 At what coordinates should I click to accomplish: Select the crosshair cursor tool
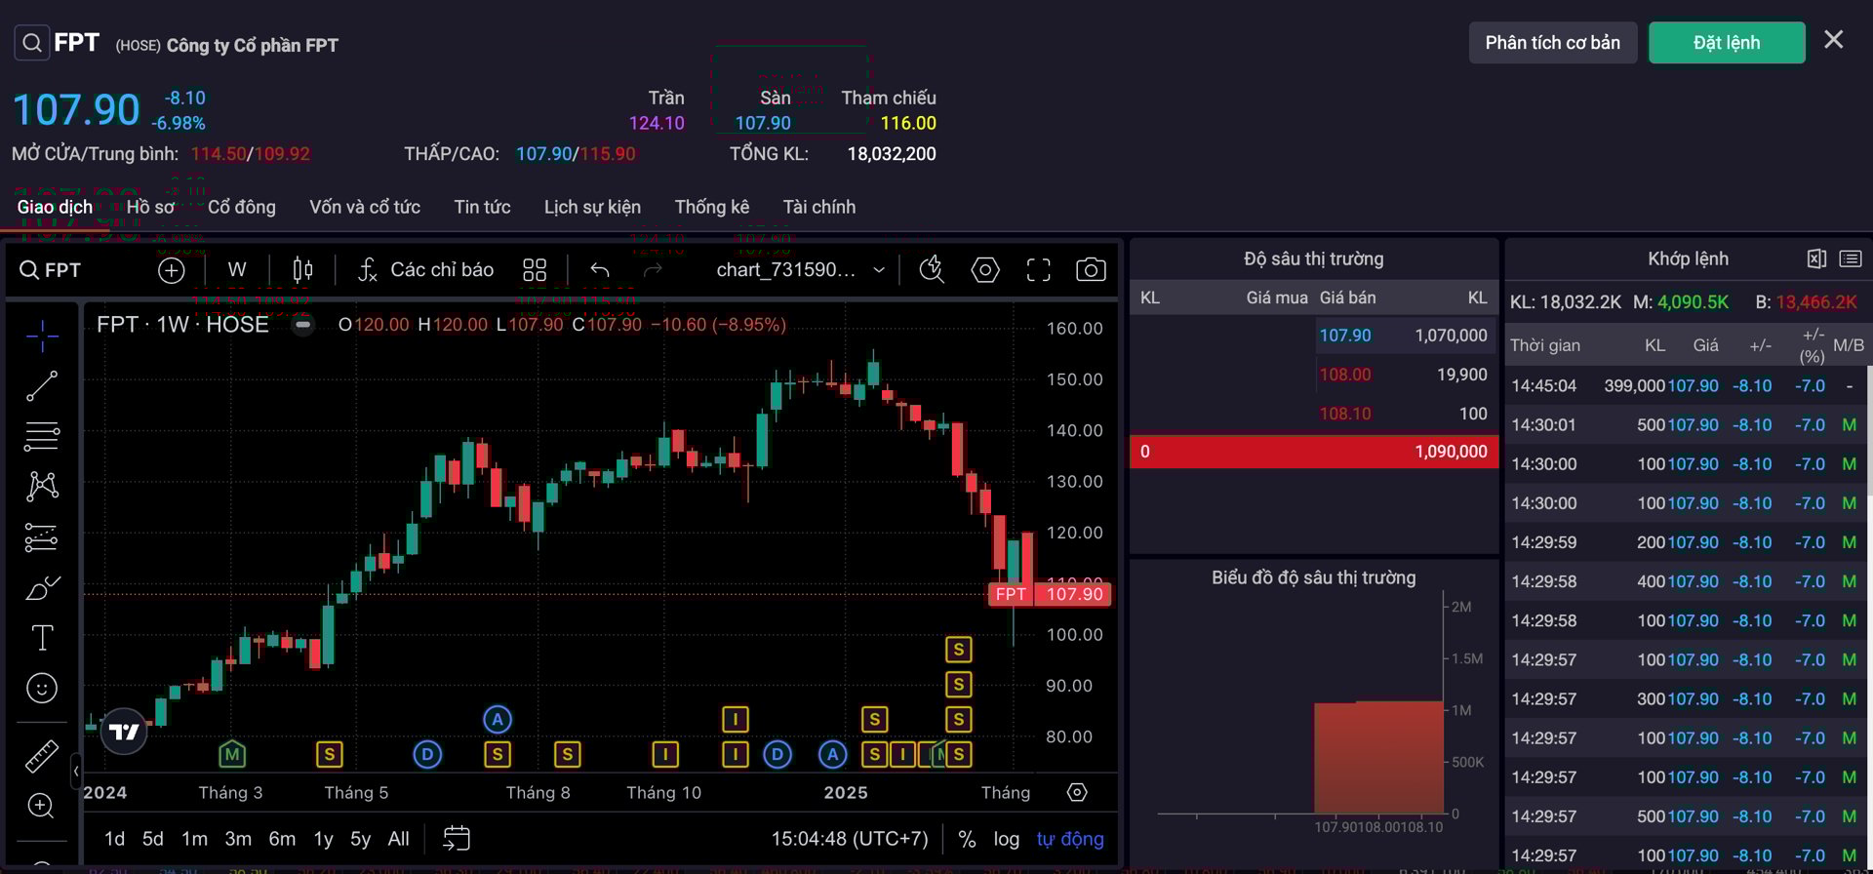42,336
